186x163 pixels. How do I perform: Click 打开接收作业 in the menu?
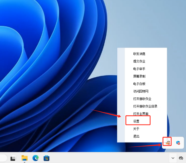[142, 99]
